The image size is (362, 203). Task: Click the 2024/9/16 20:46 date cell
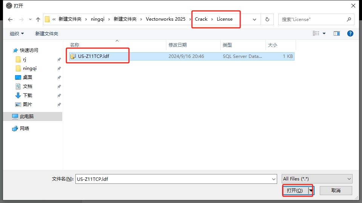186,56
